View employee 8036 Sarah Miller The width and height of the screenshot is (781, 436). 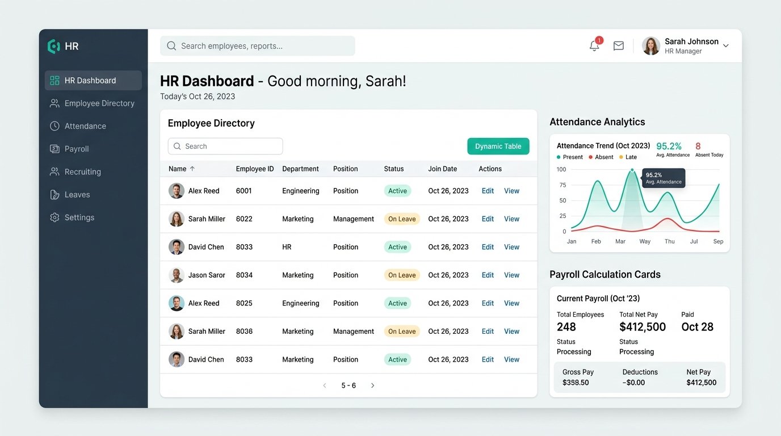coord(511,332)
